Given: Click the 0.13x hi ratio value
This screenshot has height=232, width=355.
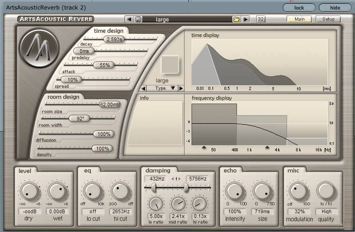Looking at the screenshot, I should click(x=200, y=217).
